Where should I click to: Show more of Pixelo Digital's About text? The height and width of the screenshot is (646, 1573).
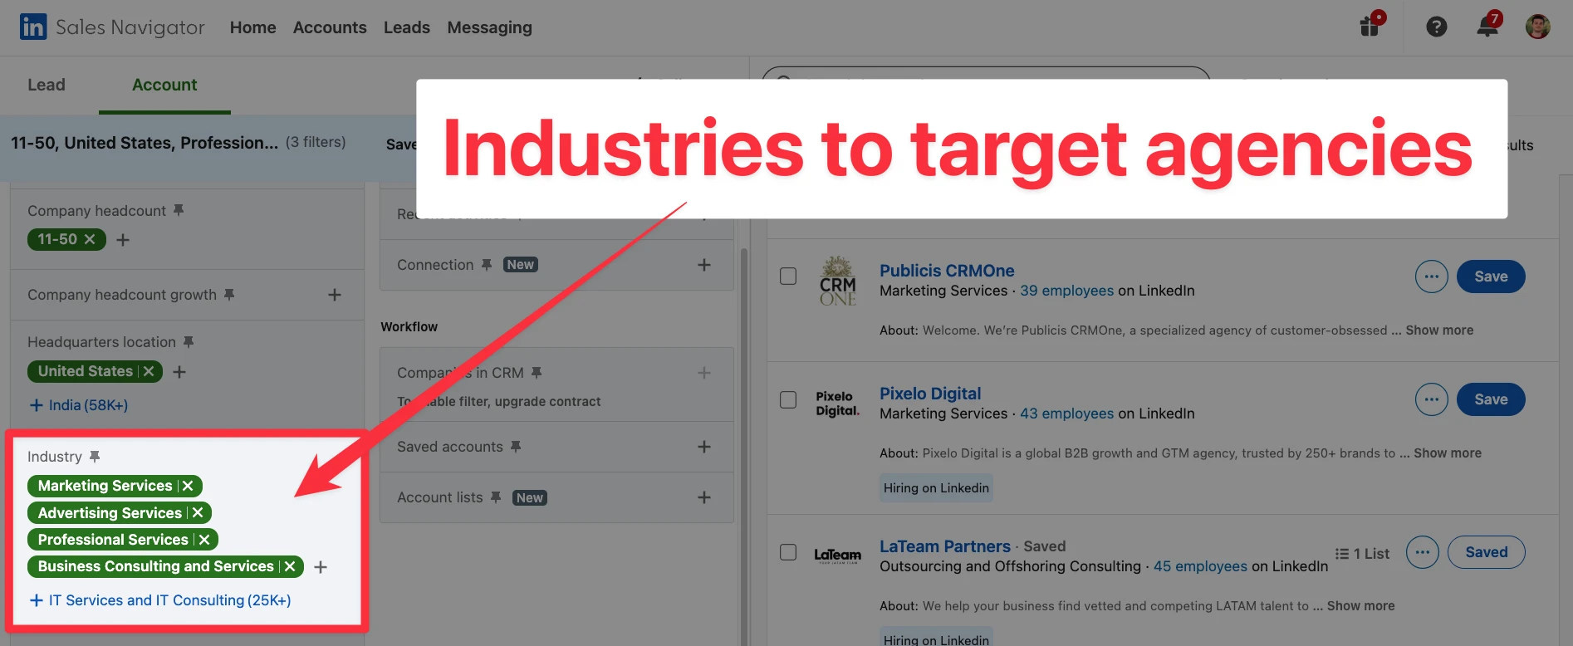[x=1448, y=453]
